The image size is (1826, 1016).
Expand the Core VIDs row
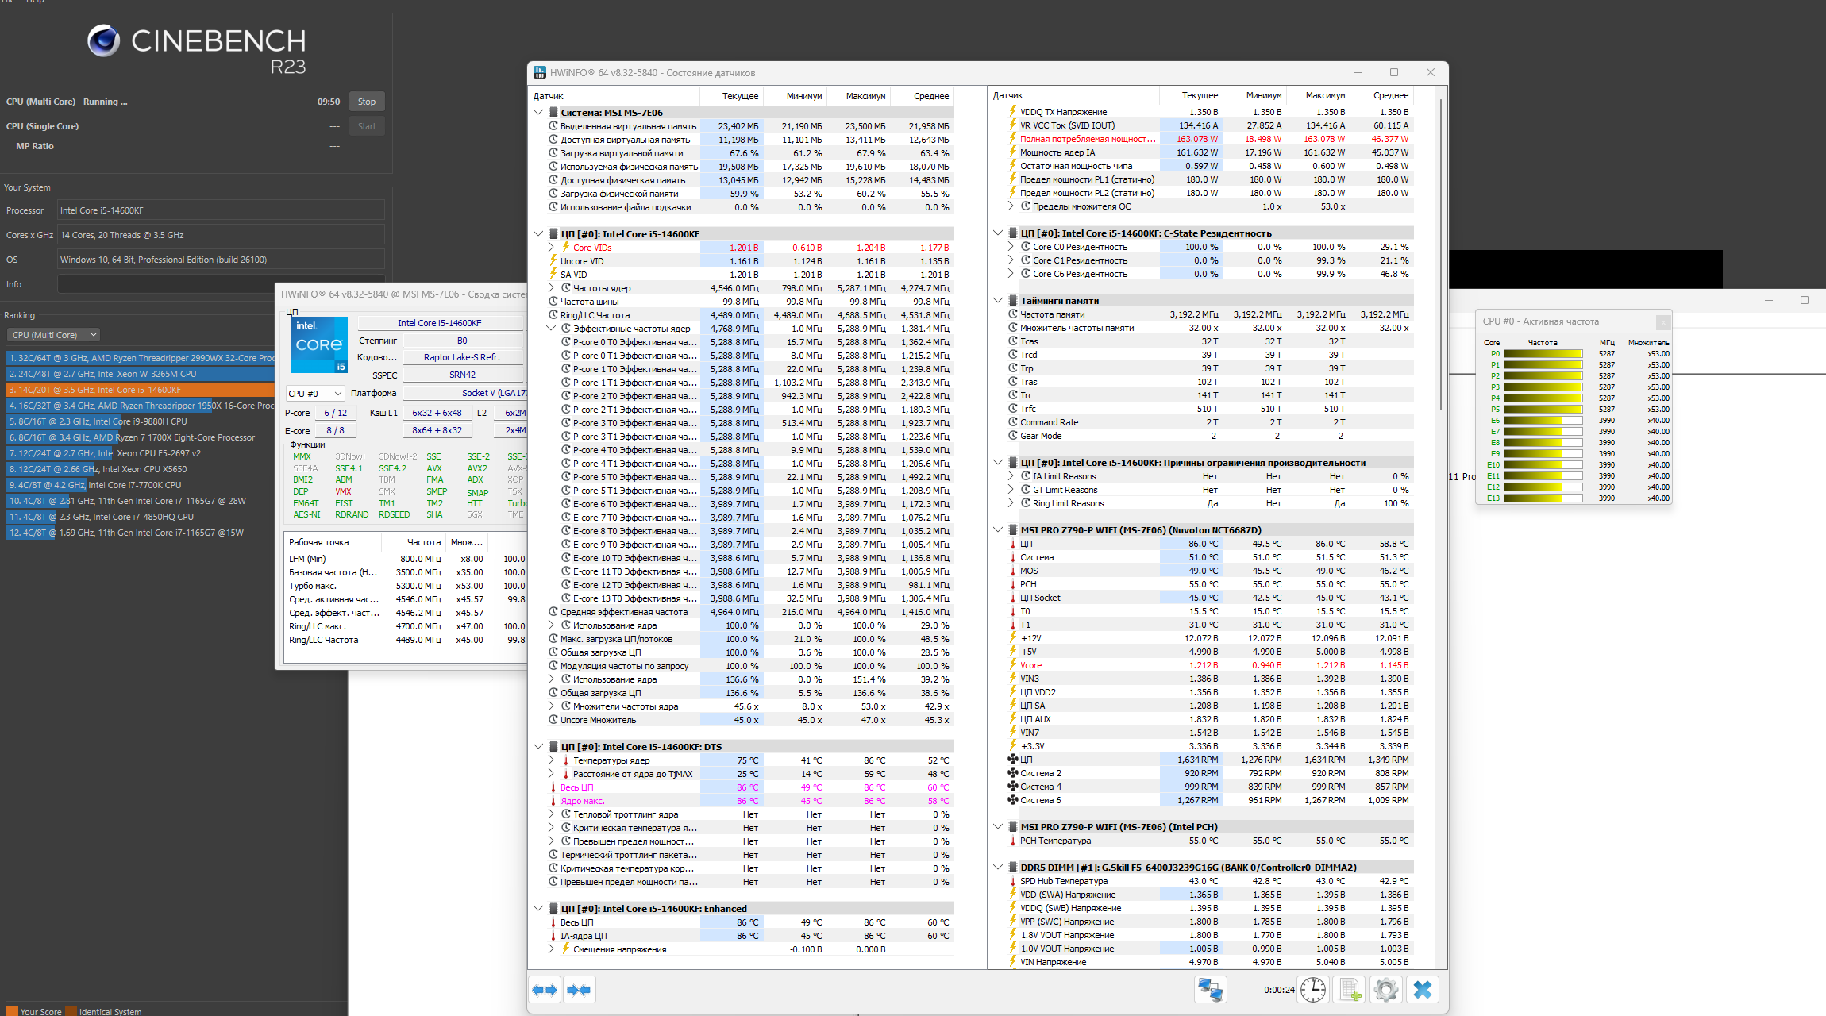(x=551, y=248)
